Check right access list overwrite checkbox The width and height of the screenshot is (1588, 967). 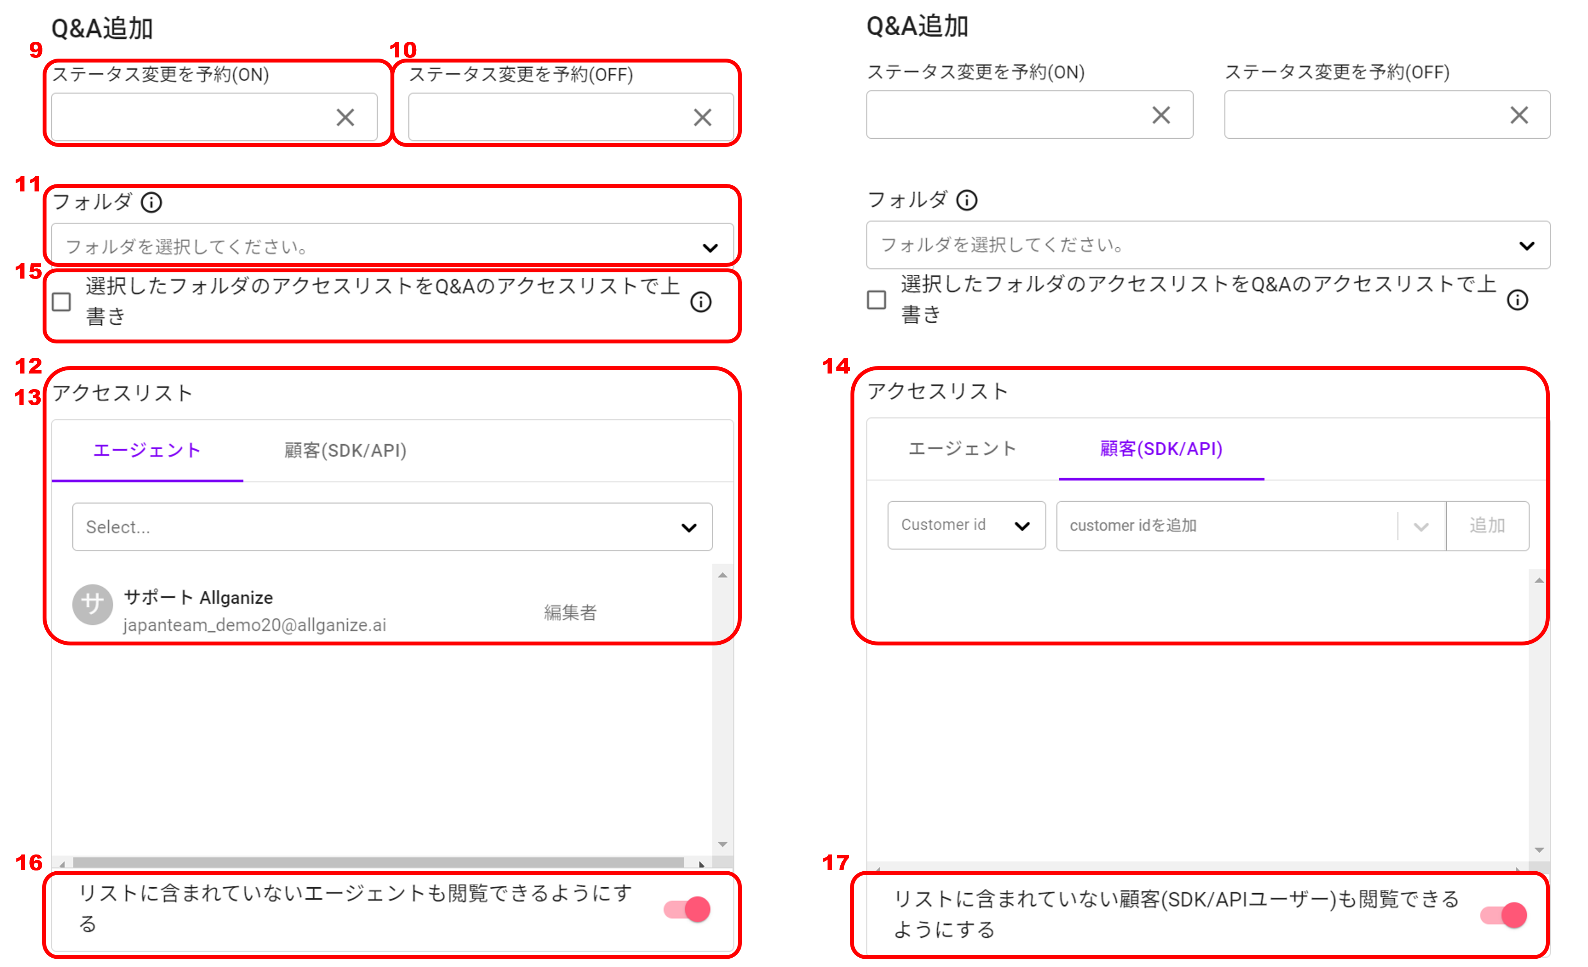(877, 300)
